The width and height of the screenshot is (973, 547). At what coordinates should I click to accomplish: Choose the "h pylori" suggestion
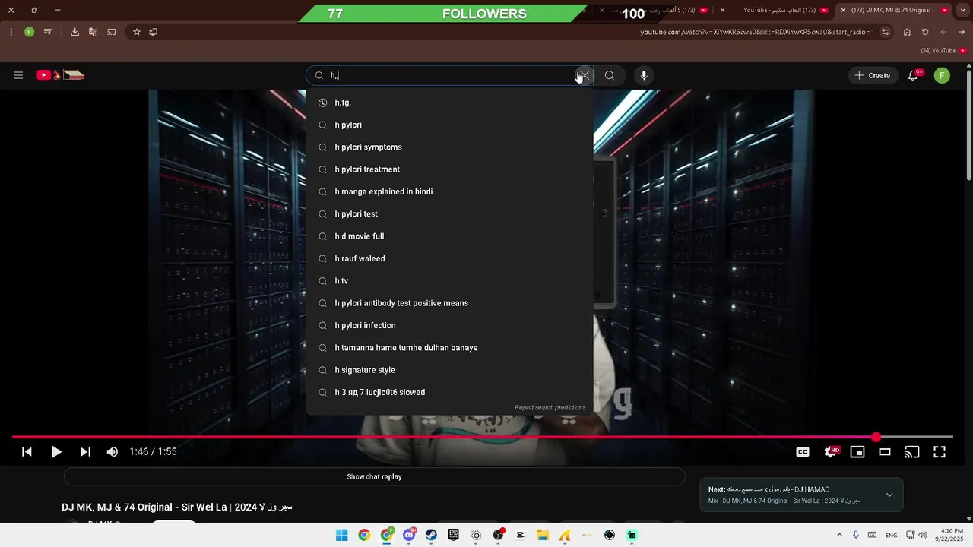coord(449,125)
